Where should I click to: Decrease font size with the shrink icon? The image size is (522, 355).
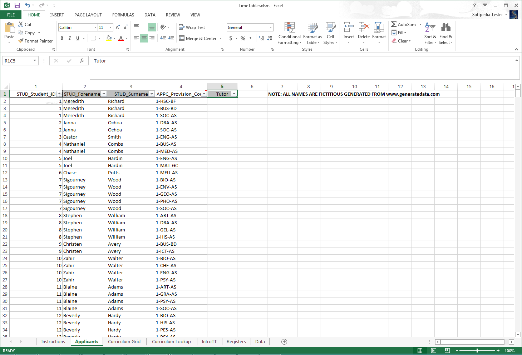coord(125,27)
